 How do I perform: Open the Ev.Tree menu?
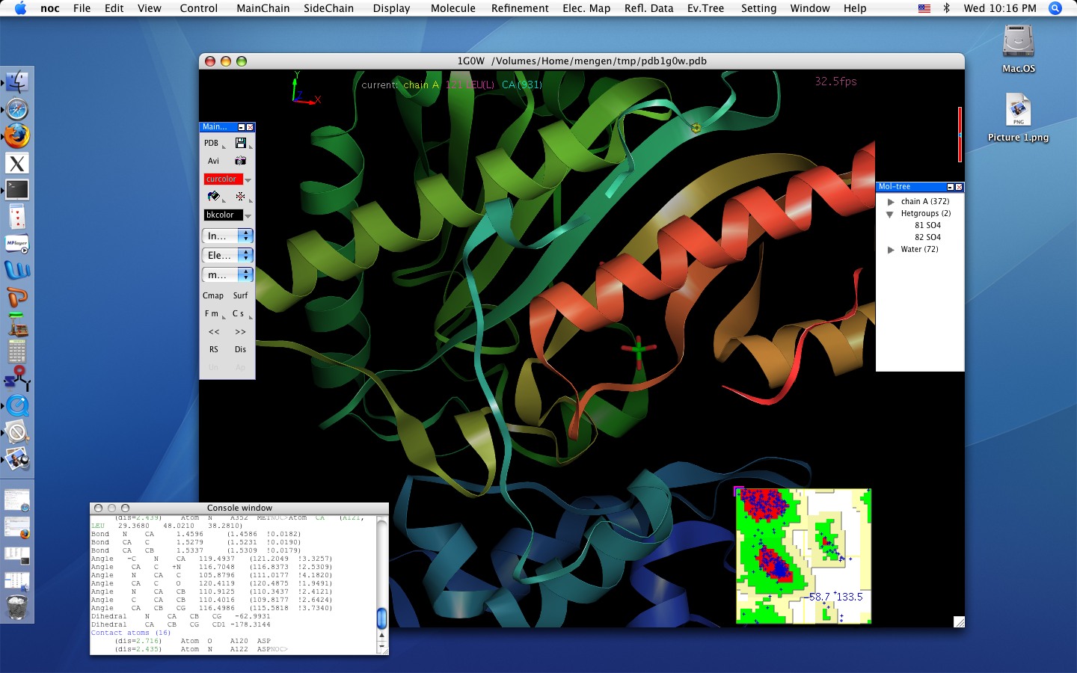point(705,8)
